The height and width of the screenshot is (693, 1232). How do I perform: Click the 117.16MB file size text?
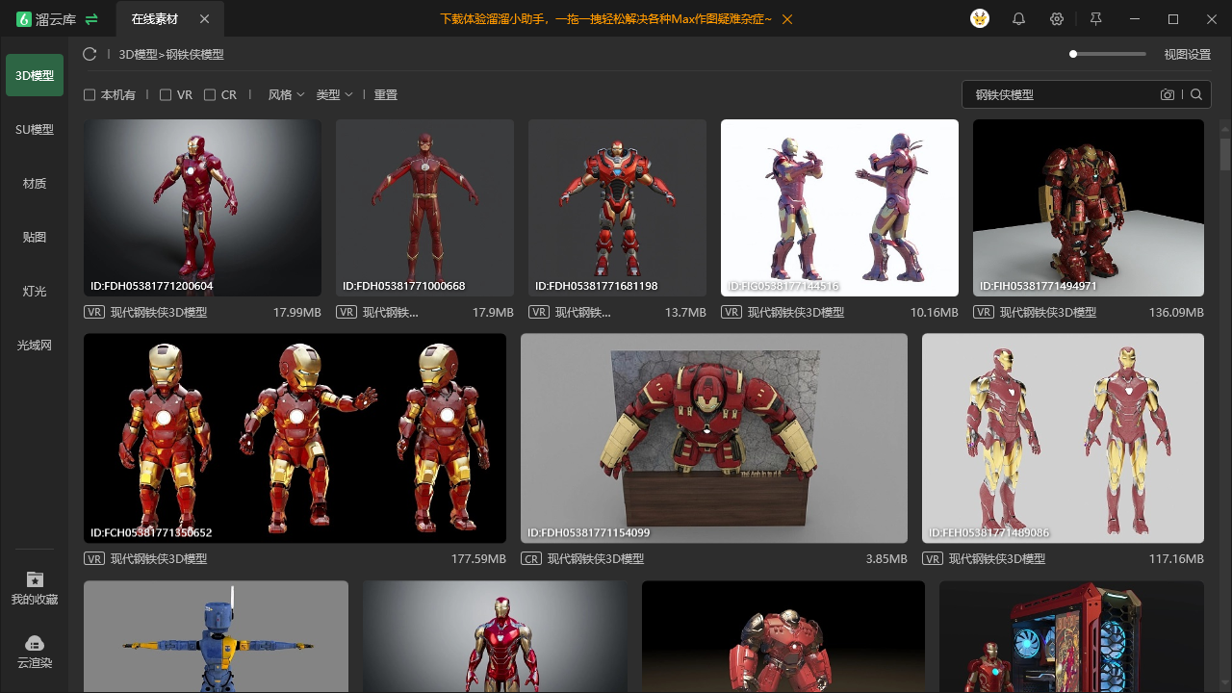pyautogui.click(x=1176, y=559)
